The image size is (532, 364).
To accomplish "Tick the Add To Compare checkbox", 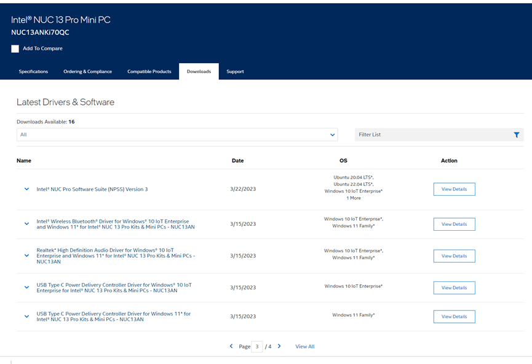I will click(x=15, y=48).
